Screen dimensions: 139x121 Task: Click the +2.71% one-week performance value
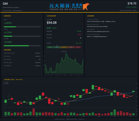click(x=8, y=33)
